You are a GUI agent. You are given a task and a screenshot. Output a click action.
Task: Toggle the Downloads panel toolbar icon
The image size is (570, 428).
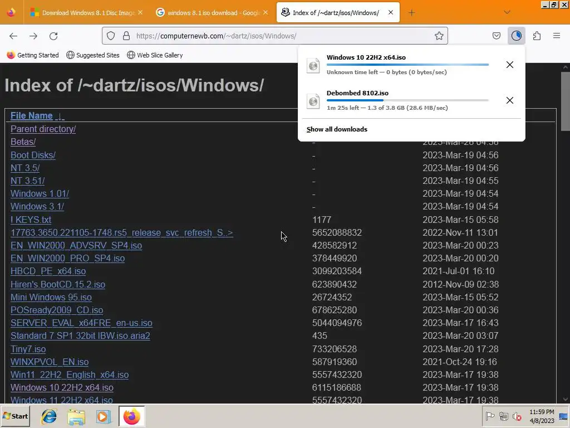[x=516, y=36]
